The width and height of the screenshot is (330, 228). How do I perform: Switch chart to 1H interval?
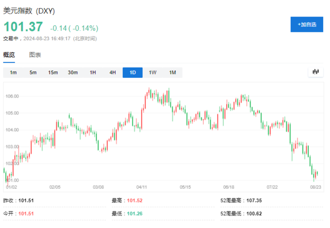93,73
